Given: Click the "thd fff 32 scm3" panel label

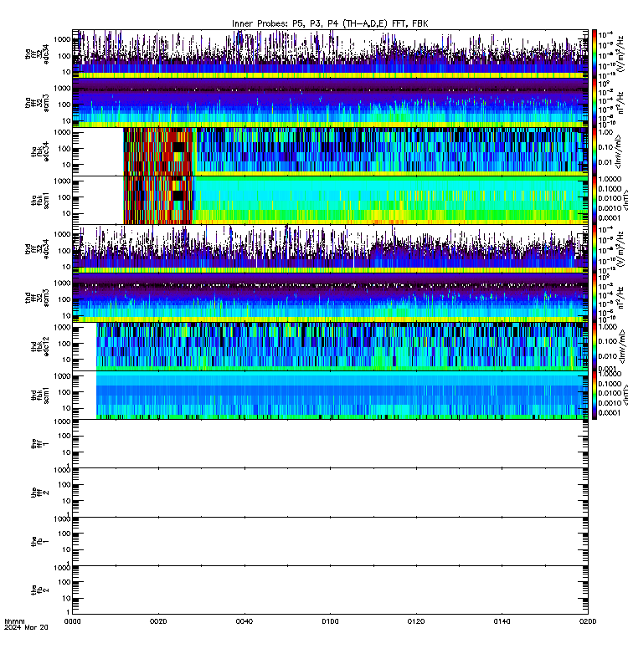Looking at the screenshot, I should point(37,298).
